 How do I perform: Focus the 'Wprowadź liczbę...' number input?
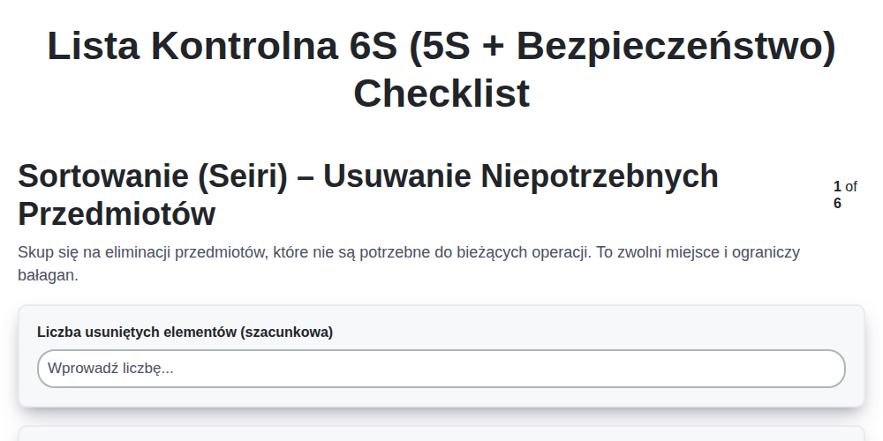(x=441, y=369)
